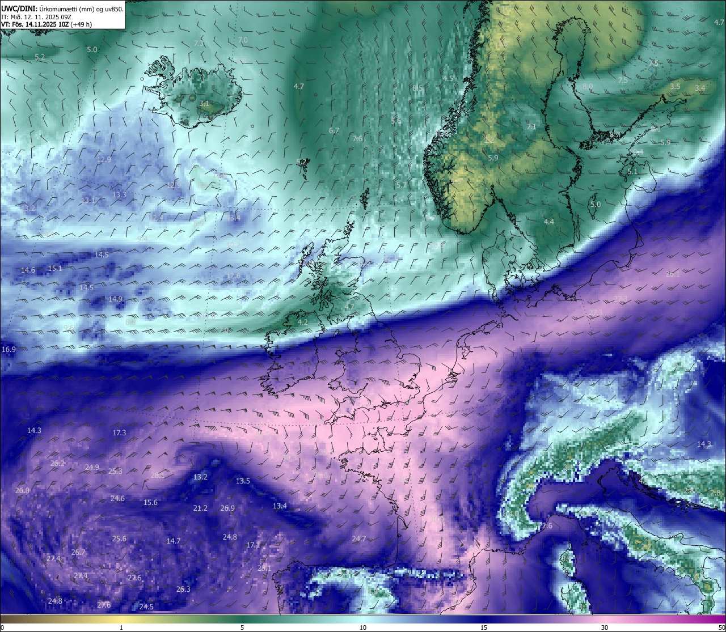Click the '26.1' value in the east

[x=673, y=274]
